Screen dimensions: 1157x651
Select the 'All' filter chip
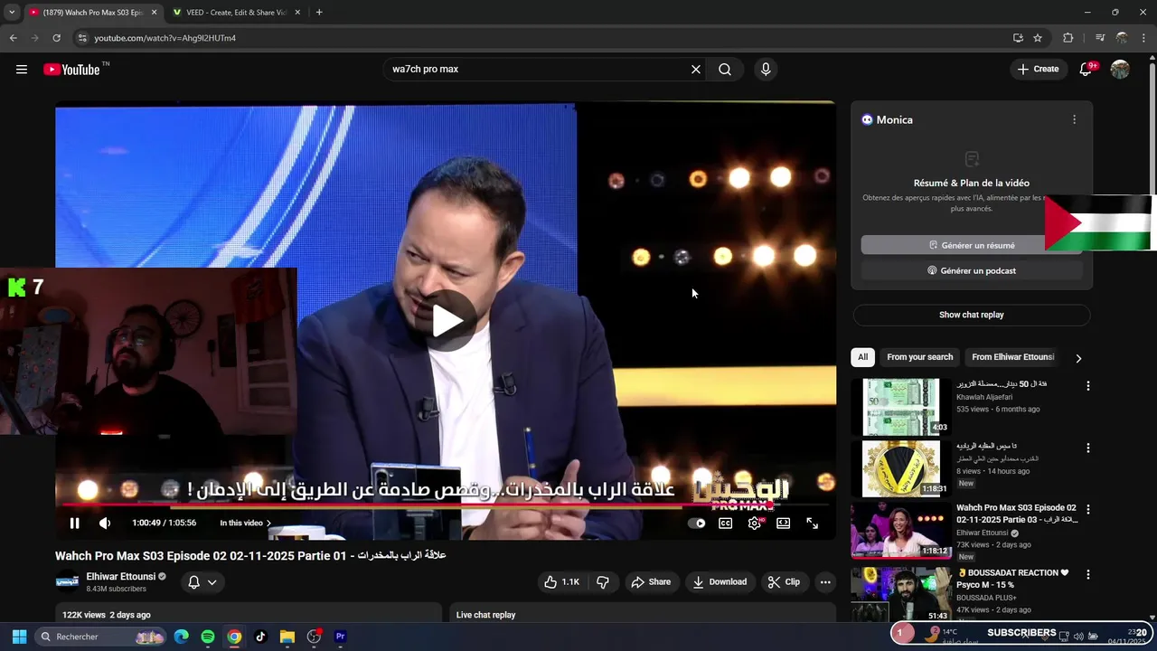(862, 357)
